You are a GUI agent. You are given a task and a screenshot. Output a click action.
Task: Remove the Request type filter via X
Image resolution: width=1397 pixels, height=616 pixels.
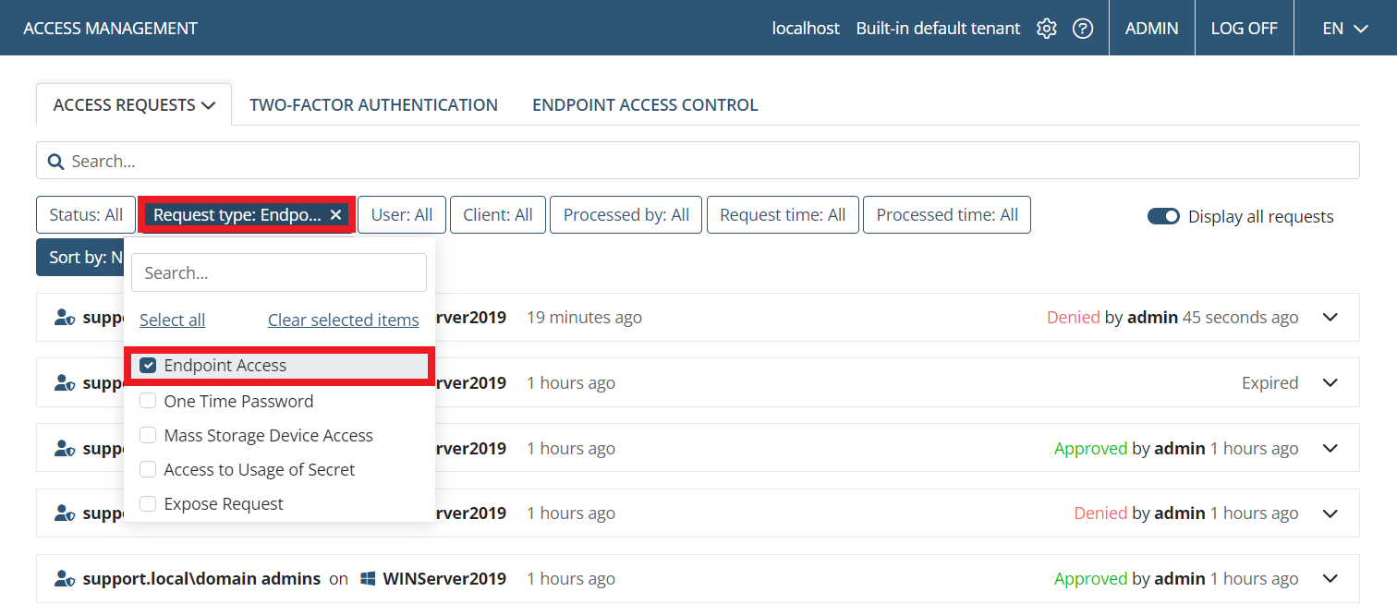336,215
